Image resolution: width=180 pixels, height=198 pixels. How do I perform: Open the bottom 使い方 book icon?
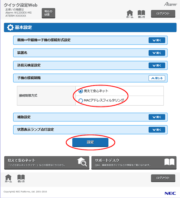coord(21,178)
